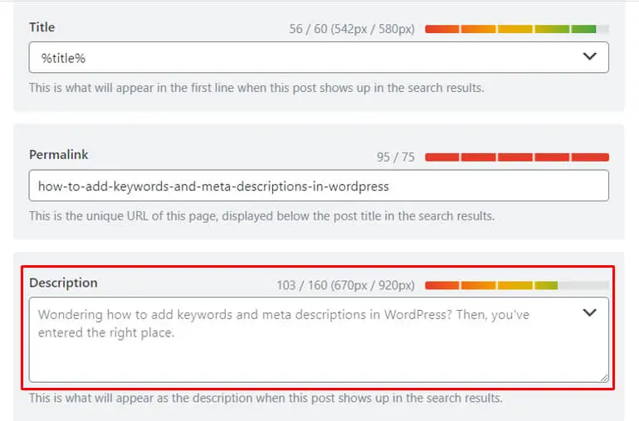Click the orange segment of Description length bar
639x421 pixels.
pyautogui.click(x=478, y=285)
